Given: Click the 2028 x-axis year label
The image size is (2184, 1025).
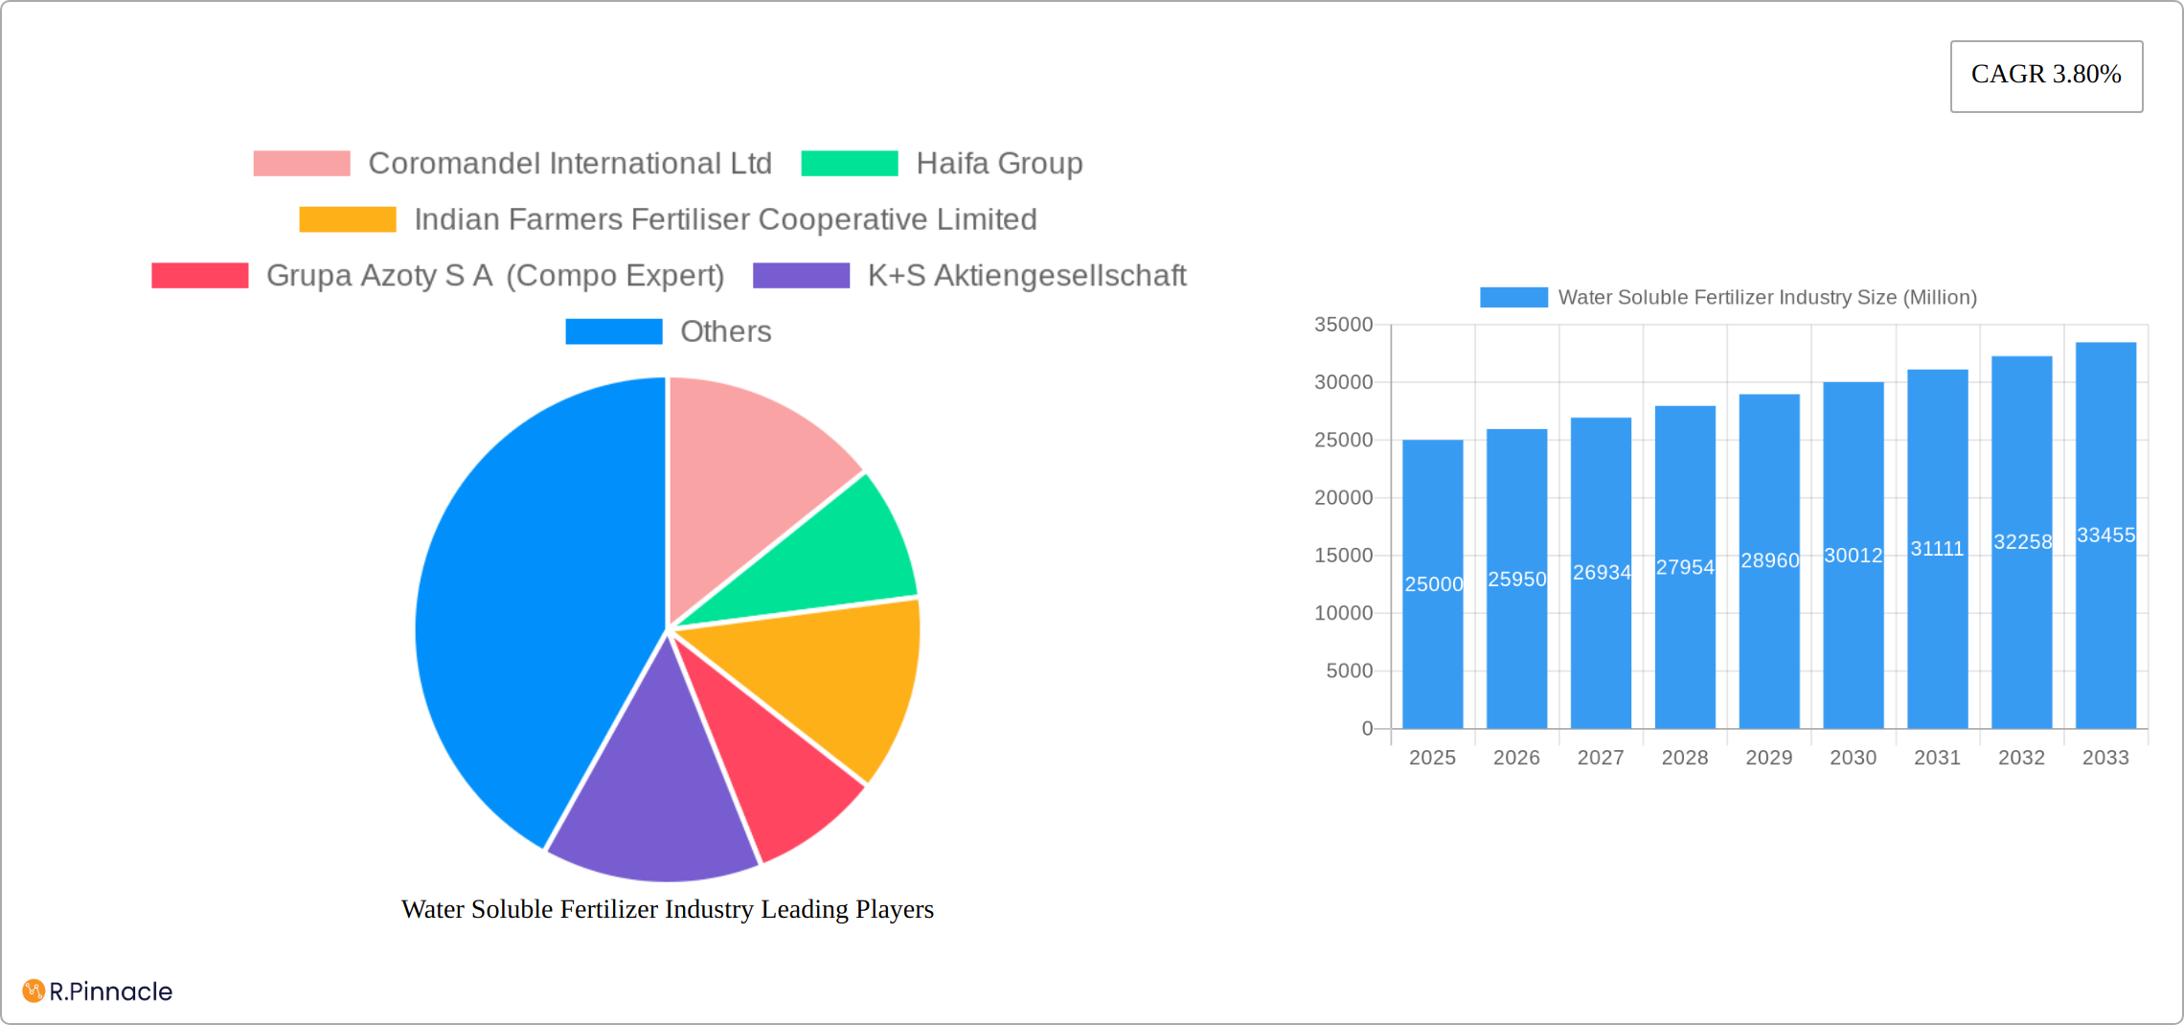Looking at the screenshot, I should coord(1685,758).
